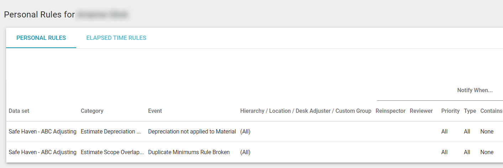503x168 pixels.
Task: Select the Depreciation not applied to Material event
Action: (192, 132)
